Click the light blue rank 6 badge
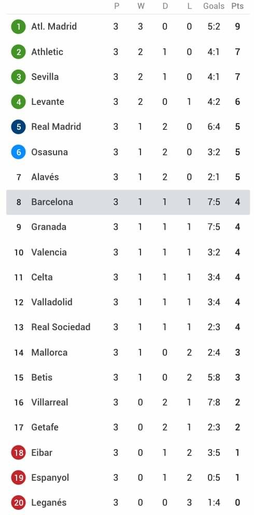This screenshot has height=515, width=254. [18, 152]
